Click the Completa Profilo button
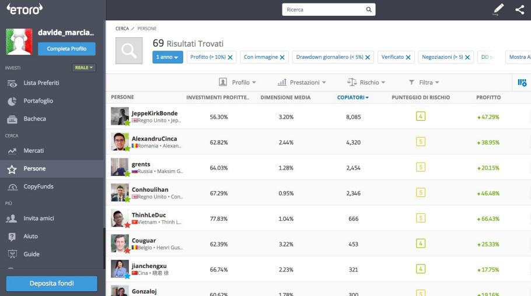Screen dimensions: 531x296 67,49
